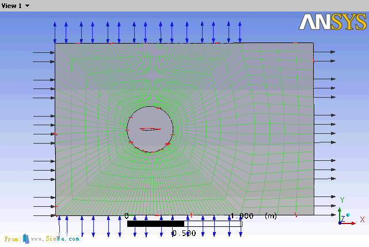The image size is (369, 247).
Task: Click the 0.500 scale label
Action: (184, 233)
